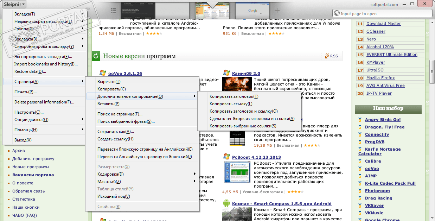This screenshot has height=221, width=435.
Task: Click medal icon beside VKSaver
Action: point(360,206)
